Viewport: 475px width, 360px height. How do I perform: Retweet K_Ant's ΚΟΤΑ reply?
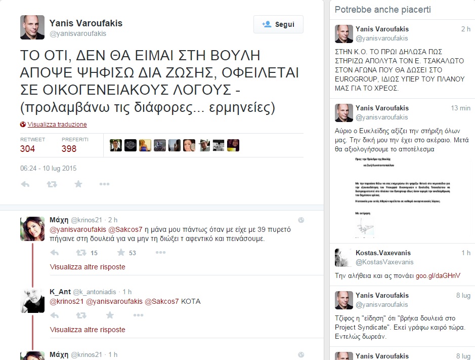81,315
